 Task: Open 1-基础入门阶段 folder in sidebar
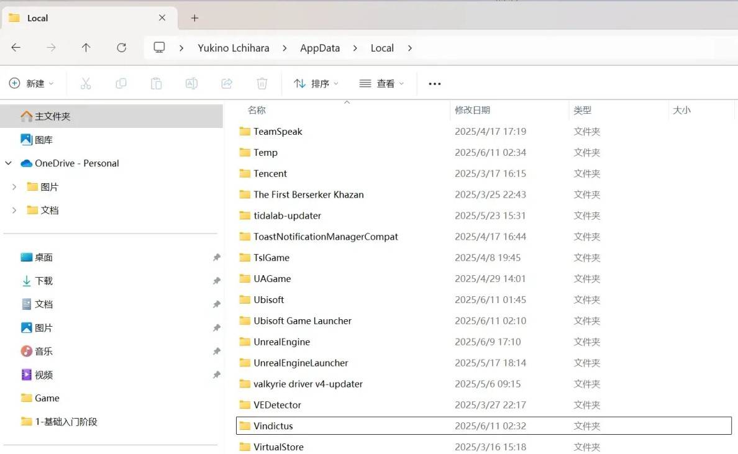click(66, 422)
